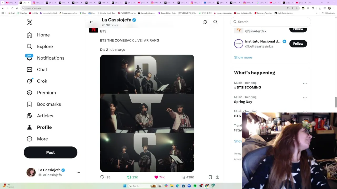The image size is (337, 189).
Task: Open options dots for Spring Day trend
Action: coord(305,97)
